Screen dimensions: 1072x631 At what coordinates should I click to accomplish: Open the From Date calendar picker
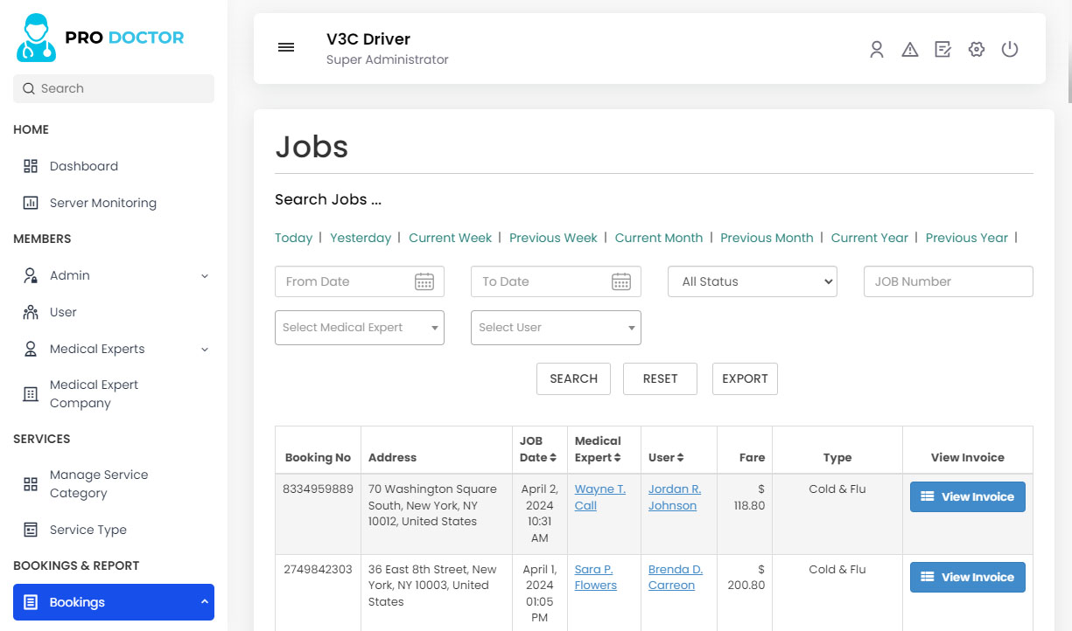(424, 281)
